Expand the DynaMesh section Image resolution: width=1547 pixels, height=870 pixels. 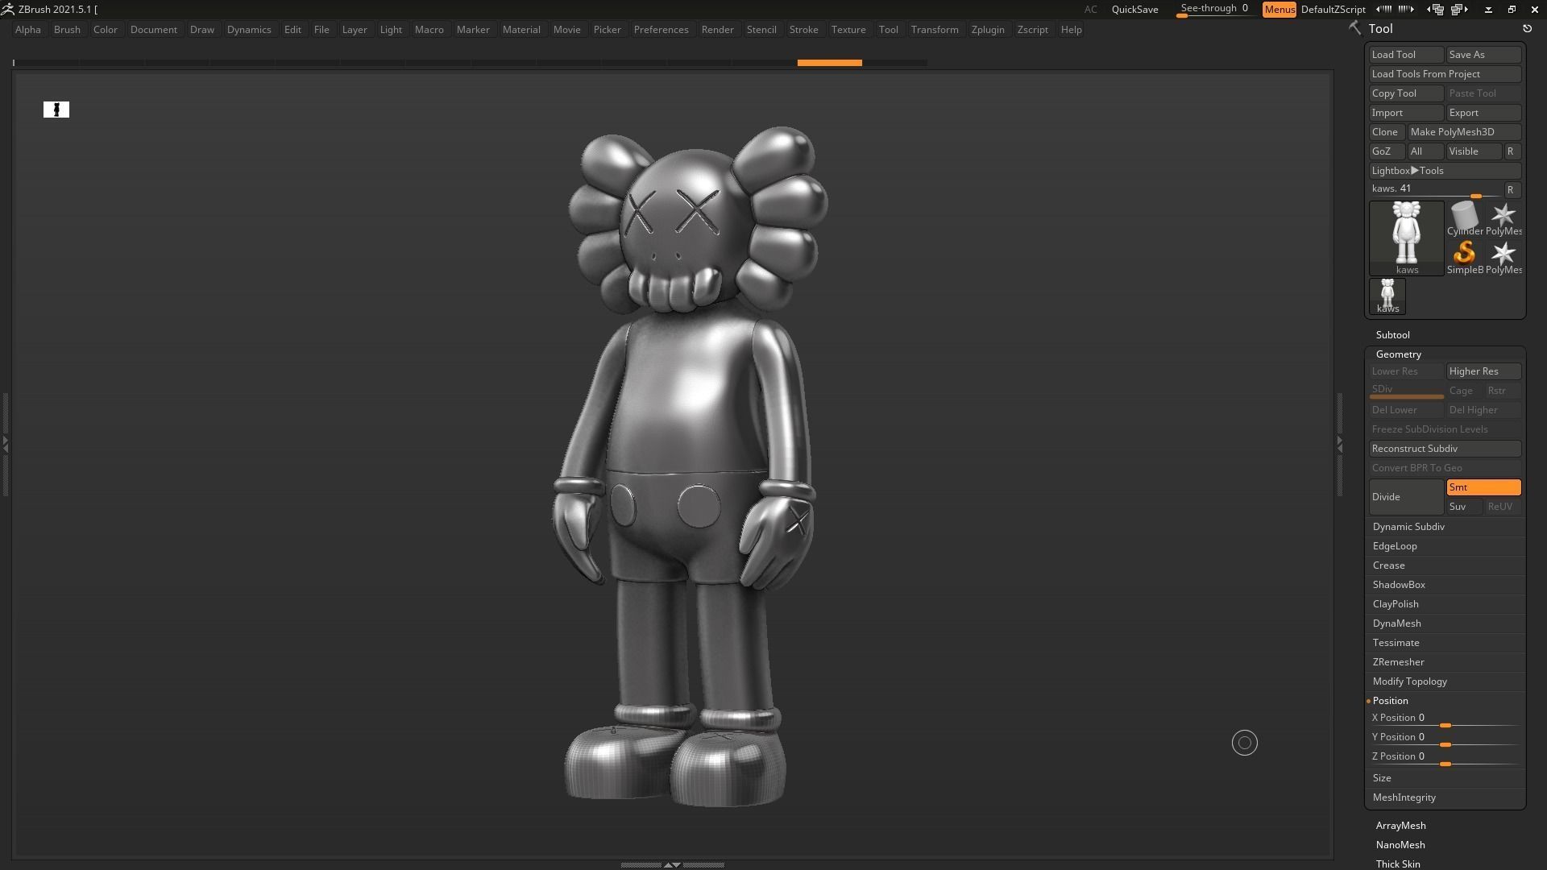(1397, 623)
